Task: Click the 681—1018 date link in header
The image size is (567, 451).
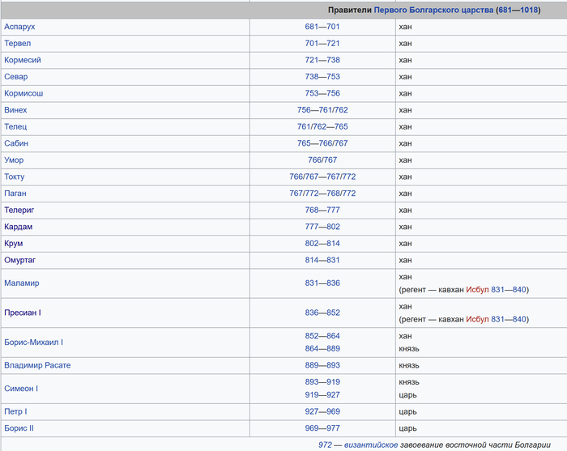Action: (518, 10)
